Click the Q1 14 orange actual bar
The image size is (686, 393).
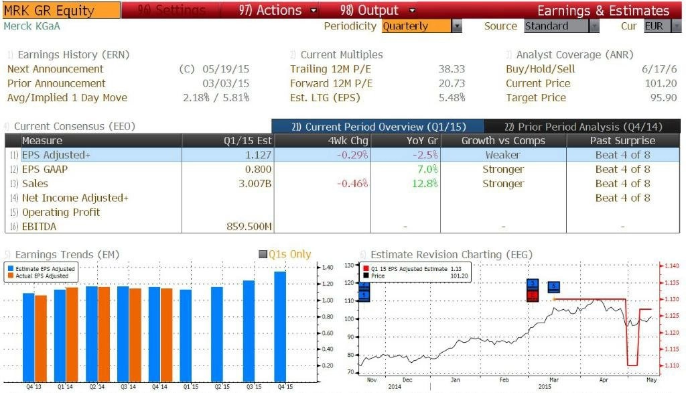pos(72,335)
